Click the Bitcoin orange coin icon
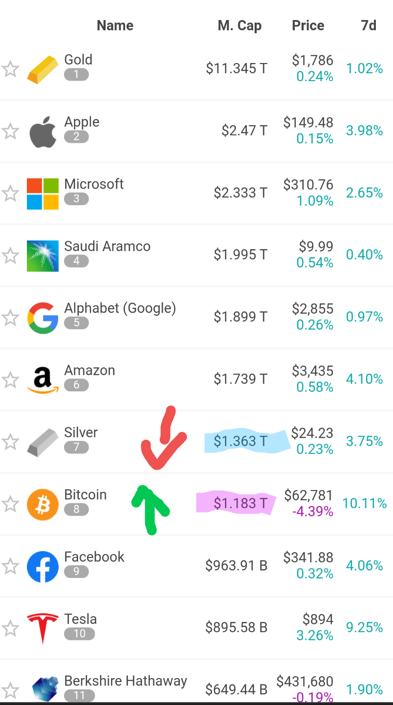This screenshot has width=393, height=705. click(43, 504)
